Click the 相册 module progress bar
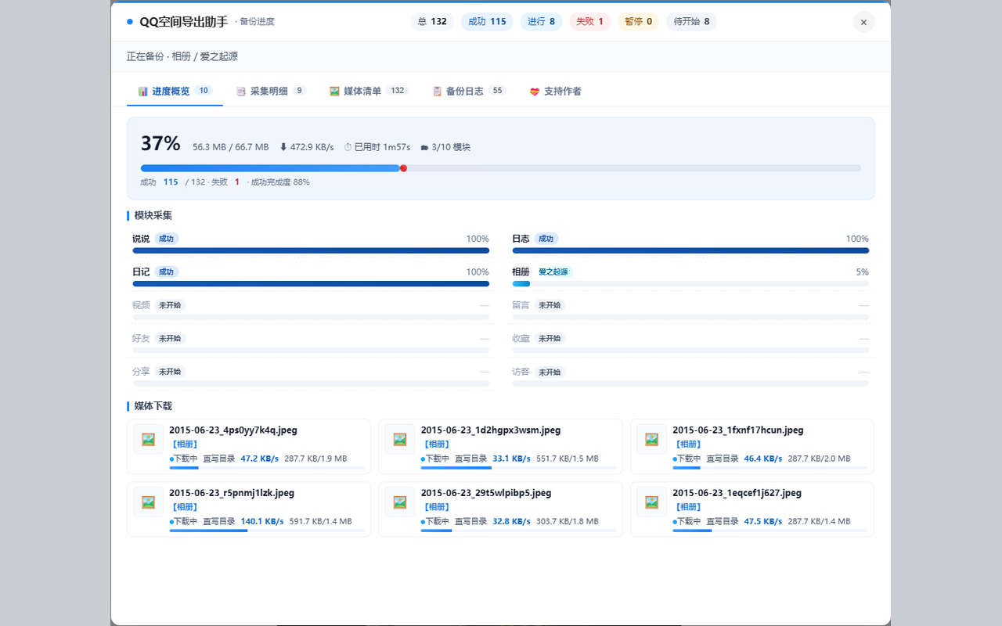This screenshot has height=626, width=1002. [690, 283]
